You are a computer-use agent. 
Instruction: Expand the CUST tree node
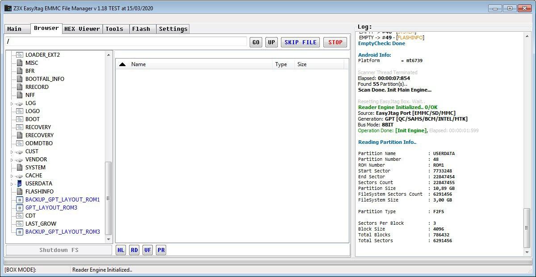[x=12, y=152]
